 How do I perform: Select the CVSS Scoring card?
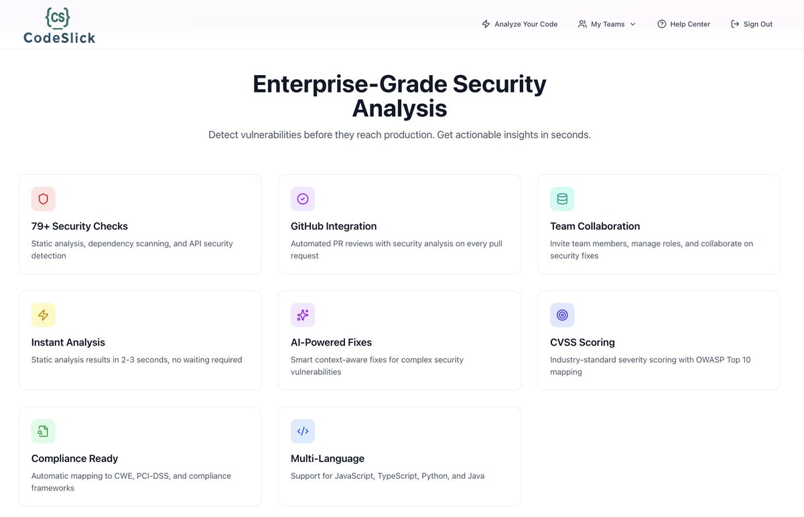pyautogui.click(x=659, y=340)
